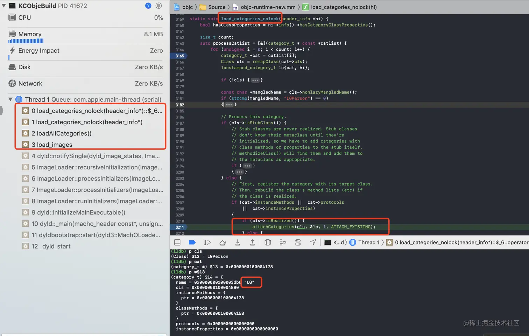The image size is (529, 336).
Task: Select stack frame 7 ImageLoader::processInitializers
Action: click(93, 190)
